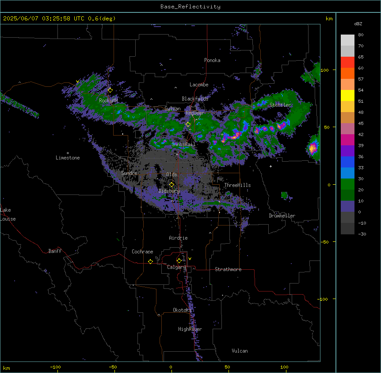
Task: Click the red 65 dBZ legend swatch
Action: 347,62
